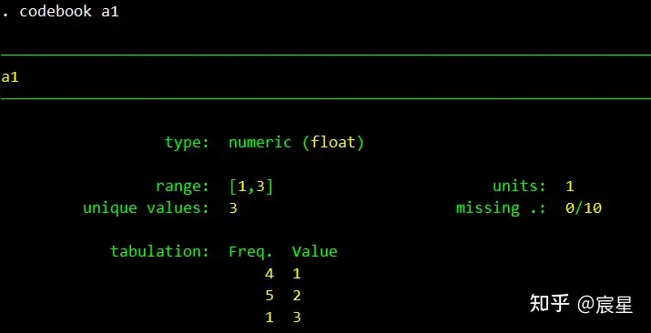Click the 'Freq.' column header
The width and height of the screenshot is (651, 333).
coord(250,252)
